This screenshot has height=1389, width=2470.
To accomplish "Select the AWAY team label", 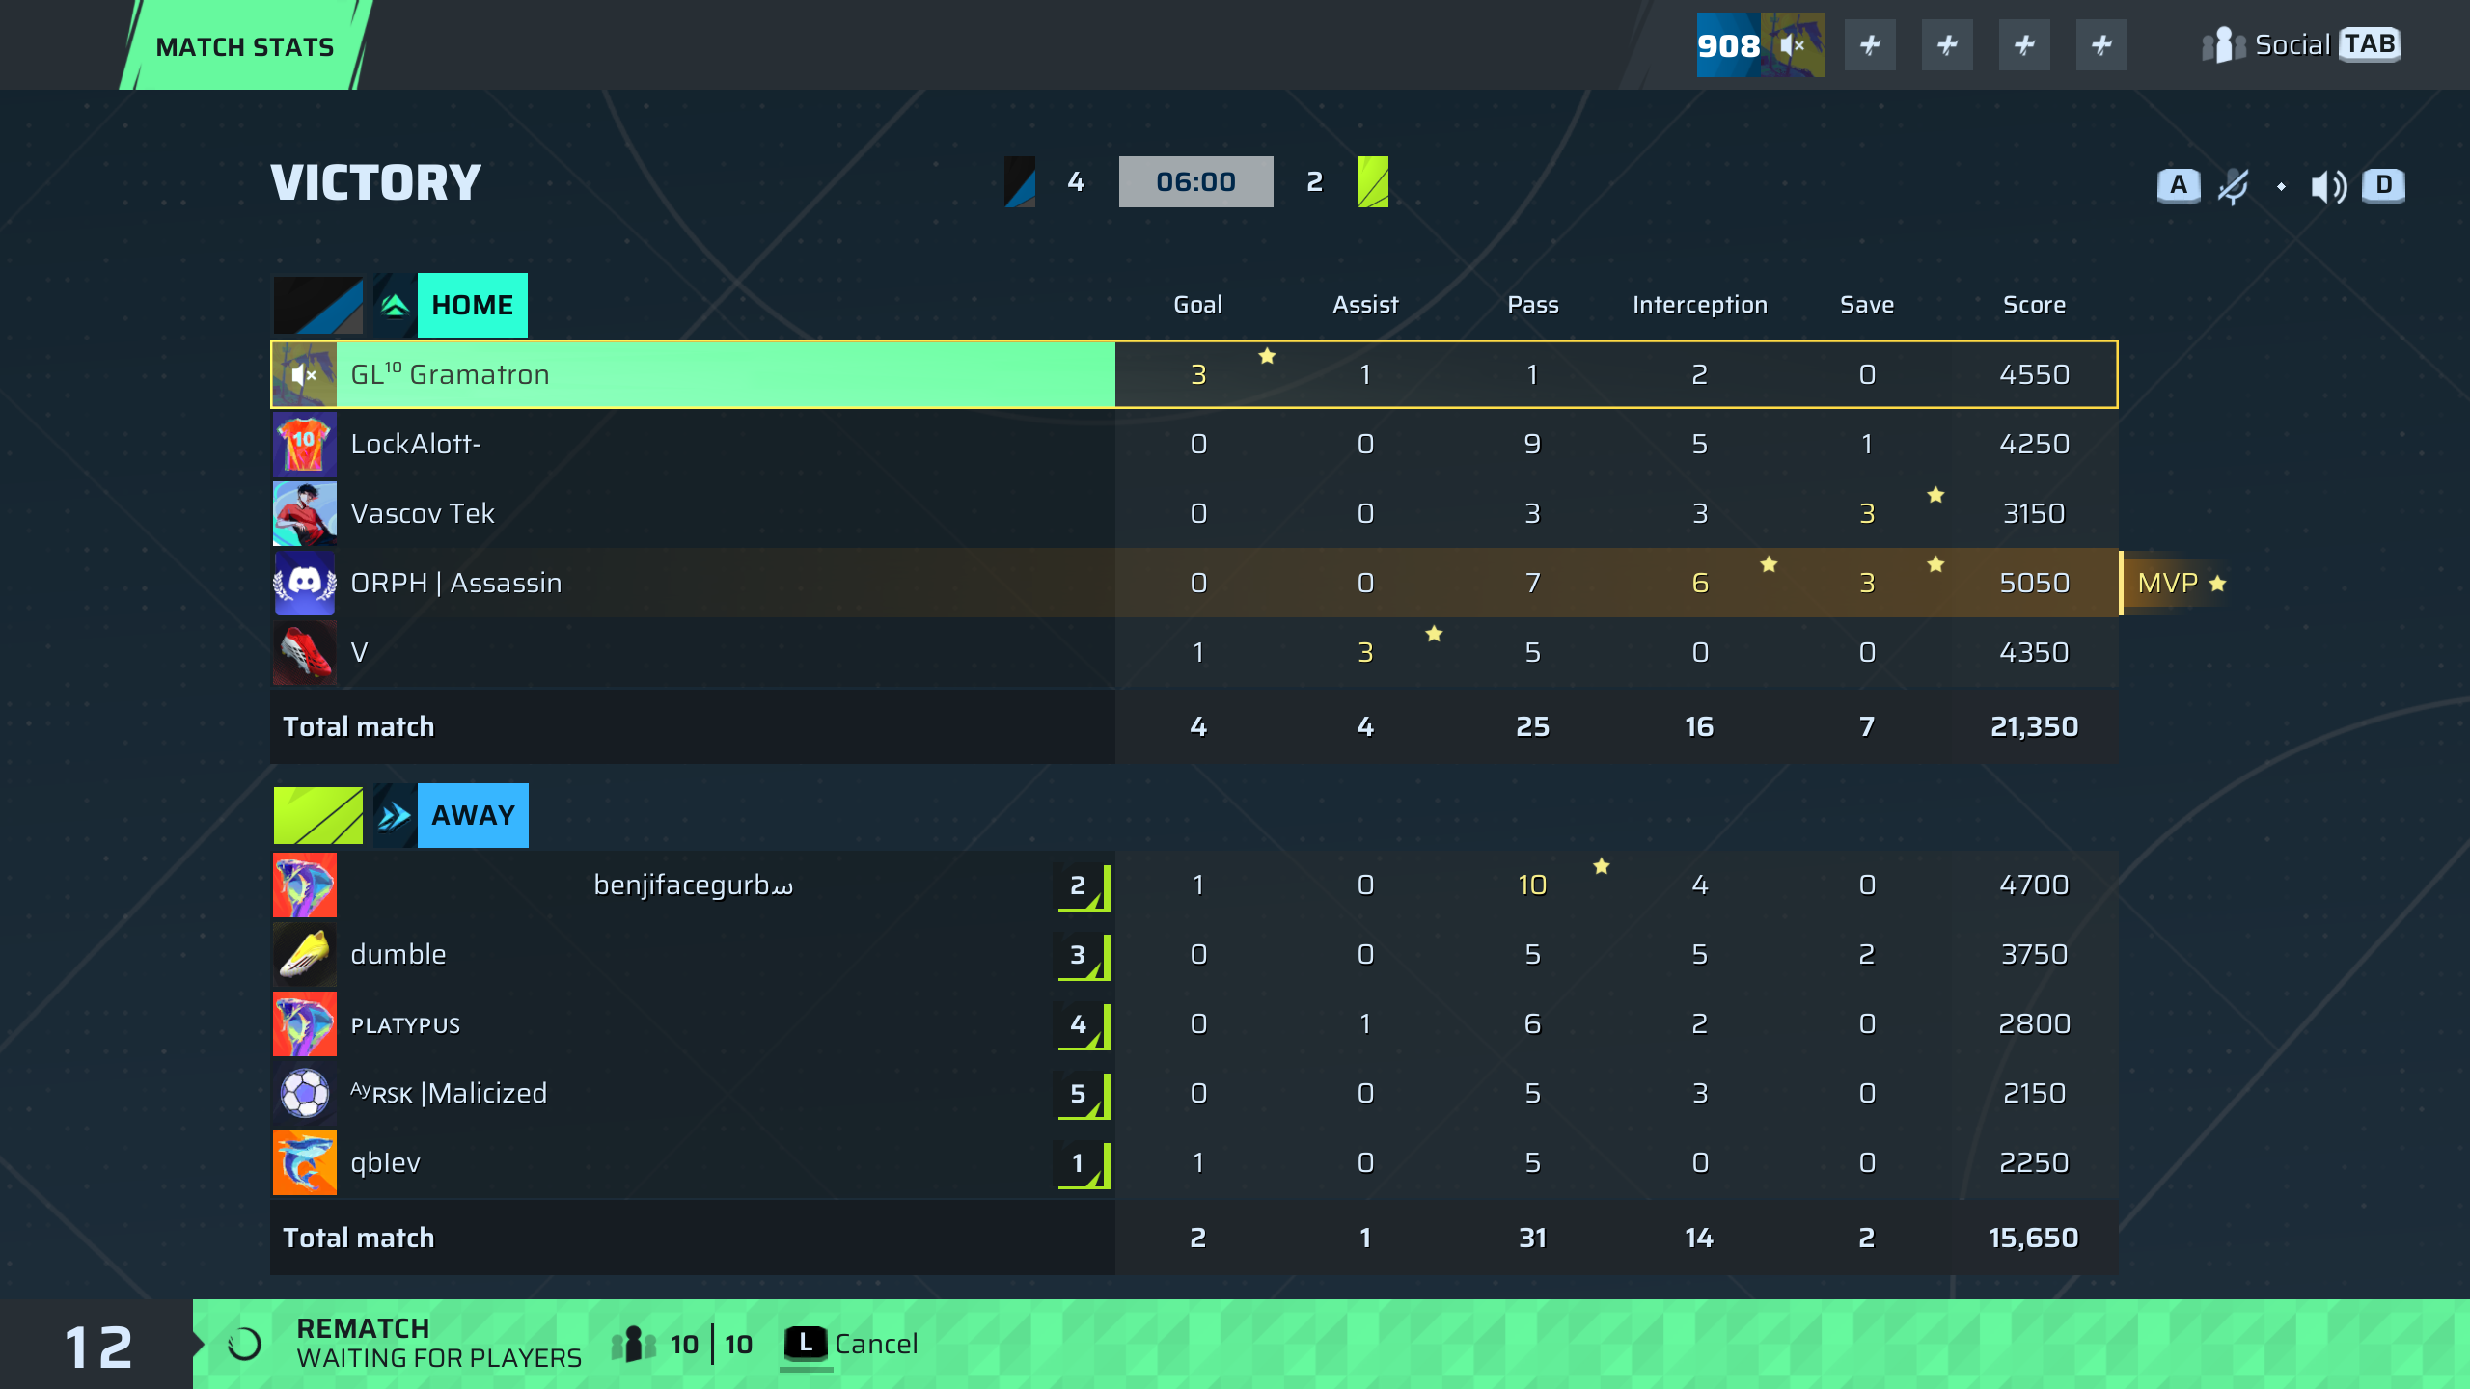I will [x=473, y=816].
